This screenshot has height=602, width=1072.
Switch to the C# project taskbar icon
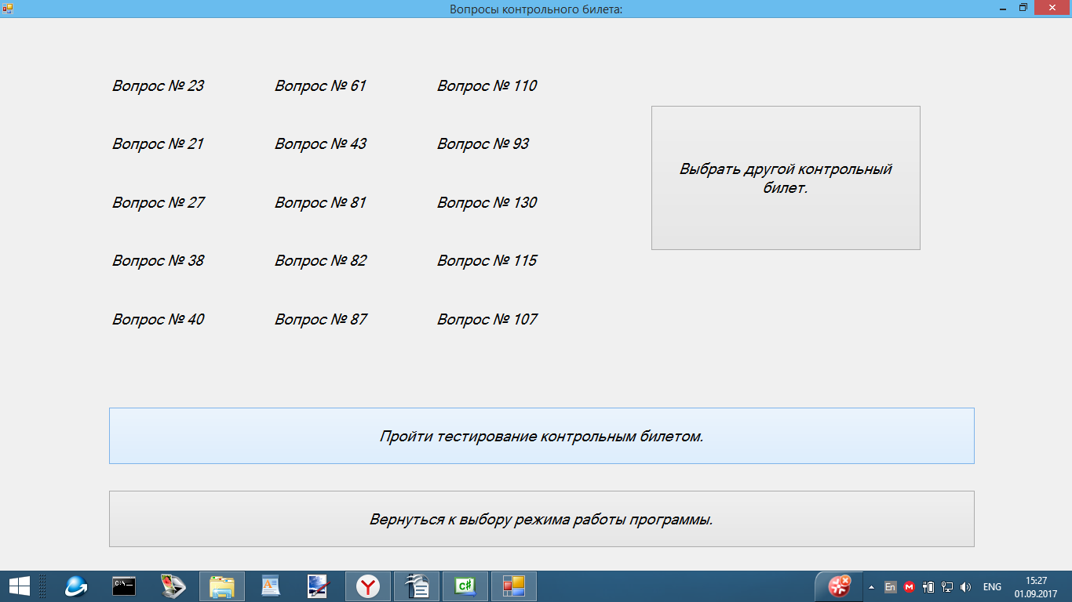[x=465, y=586]
